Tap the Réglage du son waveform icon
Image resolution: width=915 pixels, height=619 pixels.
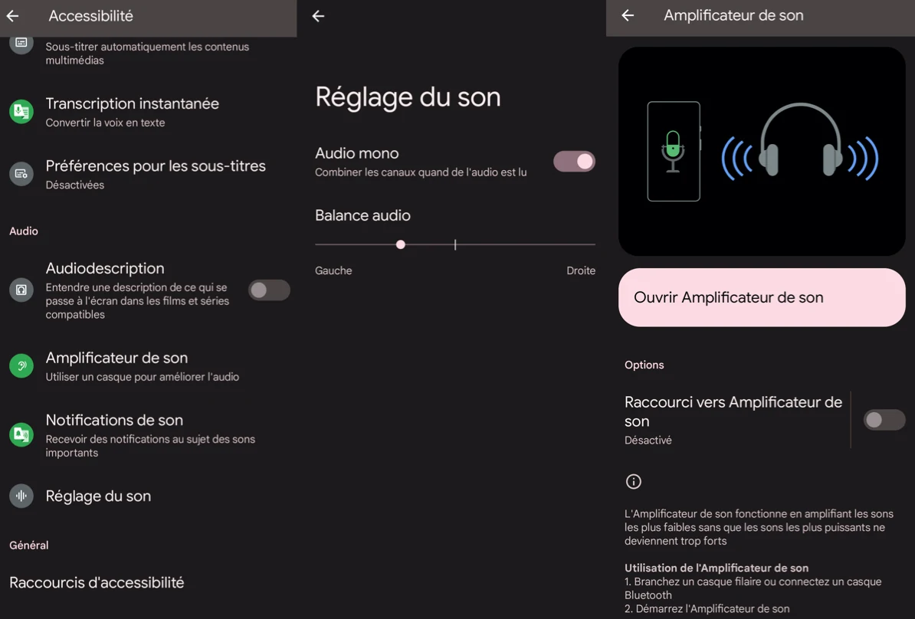click(x=21, y=496)
